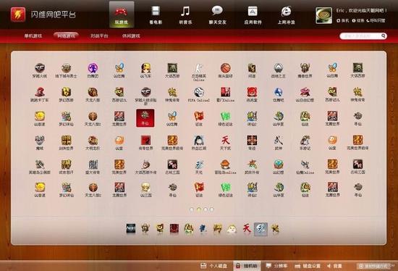Open the 看电影 movie section icon
Image resolution: width=398 pixels, height=271 pixels.
point(156,14)
